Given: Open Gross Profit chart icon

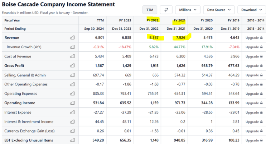Looking at the screenshot, I should [x=73, y=66].
